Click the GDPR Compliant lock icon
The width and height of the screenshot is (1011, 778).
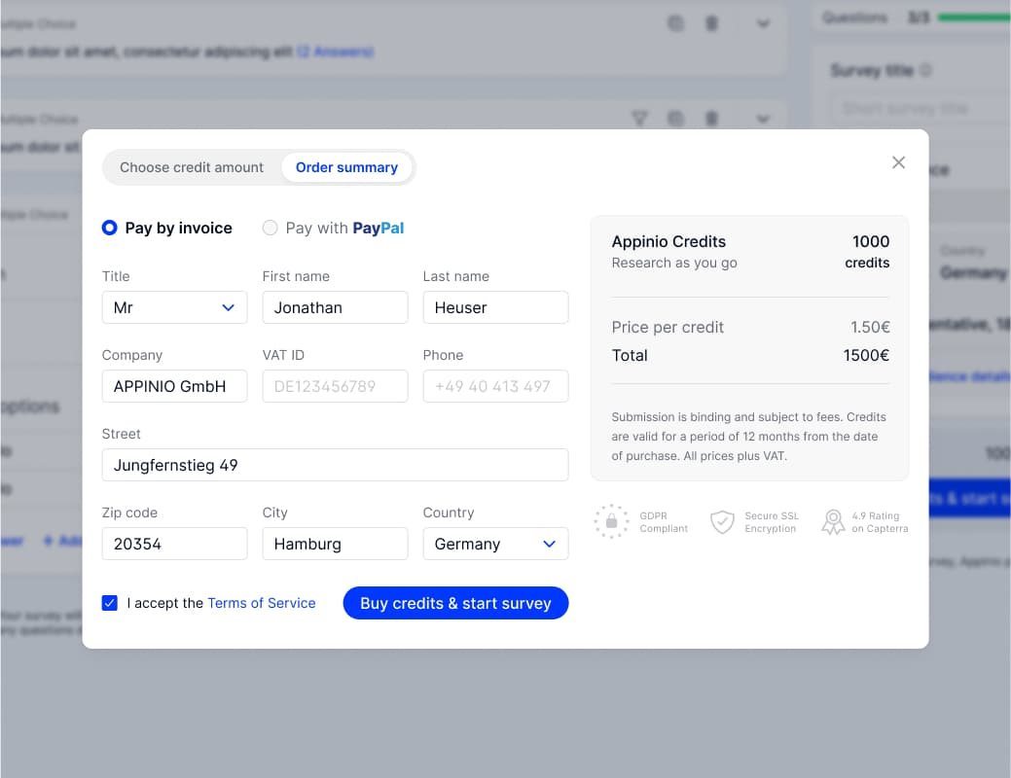click(x=611, y=521)
